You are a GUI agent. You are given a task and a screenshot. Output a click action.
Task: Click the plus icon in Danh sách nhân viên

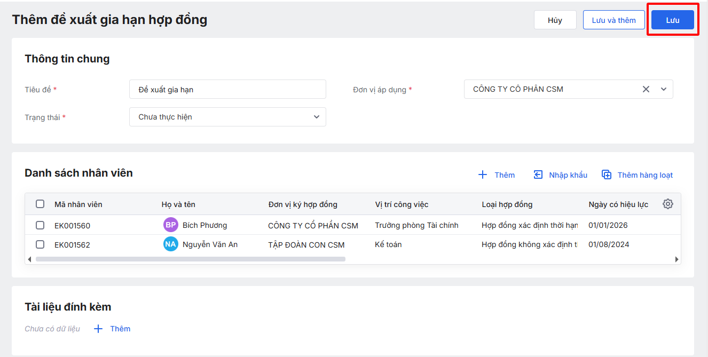point(483,175)
